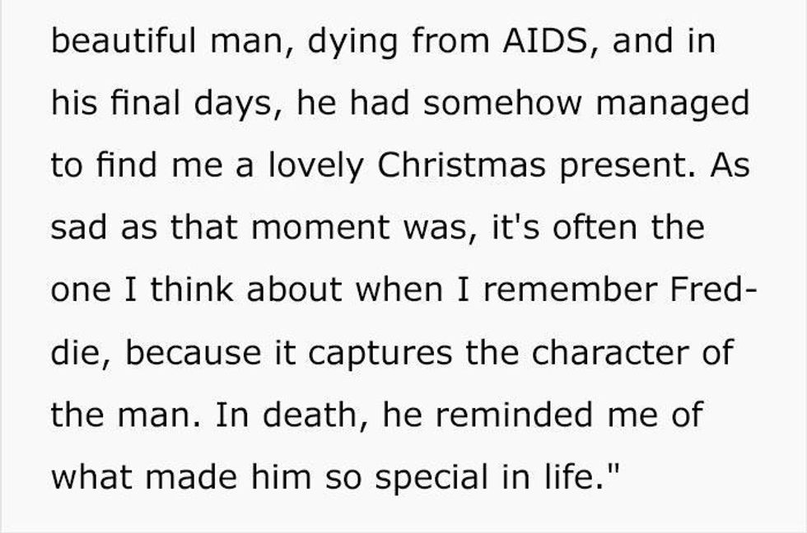Viewport: 807px width, 533px height.
Task: Click the word "moment"
Action: (320, 228)
